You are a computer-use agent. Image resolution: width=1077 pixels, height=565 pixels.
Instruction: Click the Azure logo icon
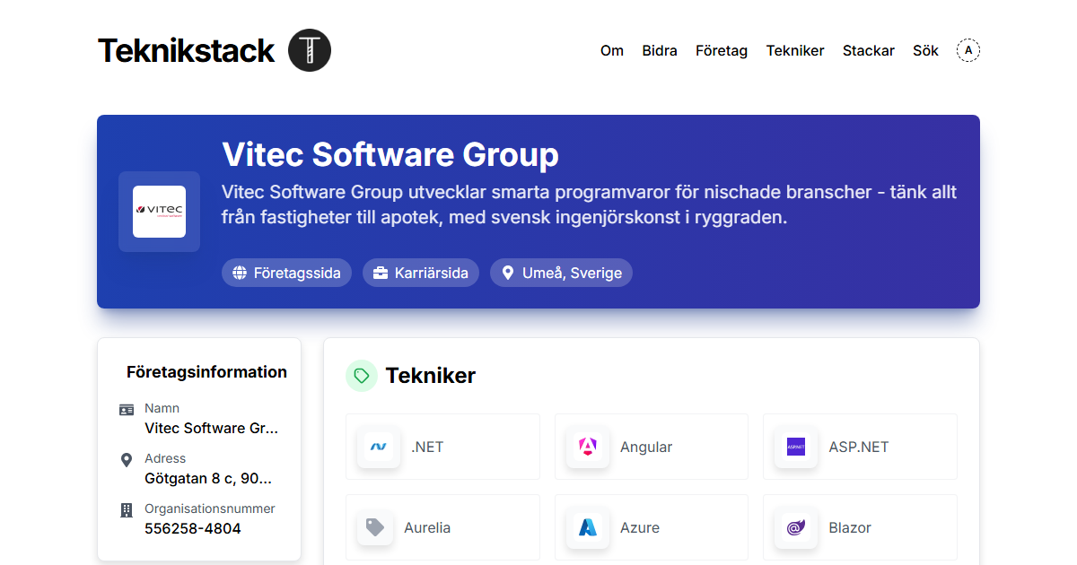coord(588,527)
